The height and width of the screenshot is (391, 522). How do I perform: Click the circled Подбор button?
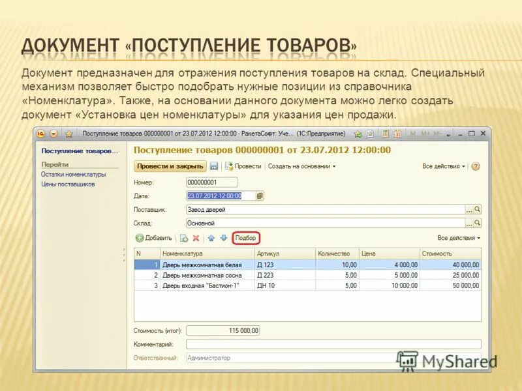pyautogui.click(x=246, y=238)
